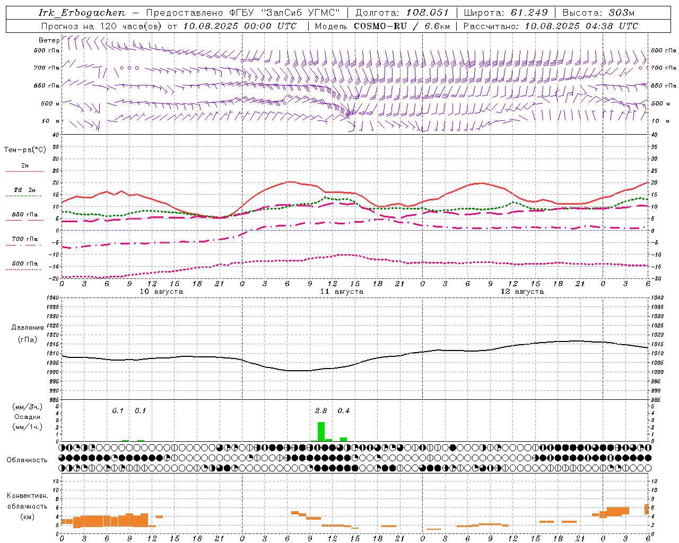Click the dotted 500 гПа temperature legend line
This screenshot has height=543, width=679.
[x=24, y=269]
